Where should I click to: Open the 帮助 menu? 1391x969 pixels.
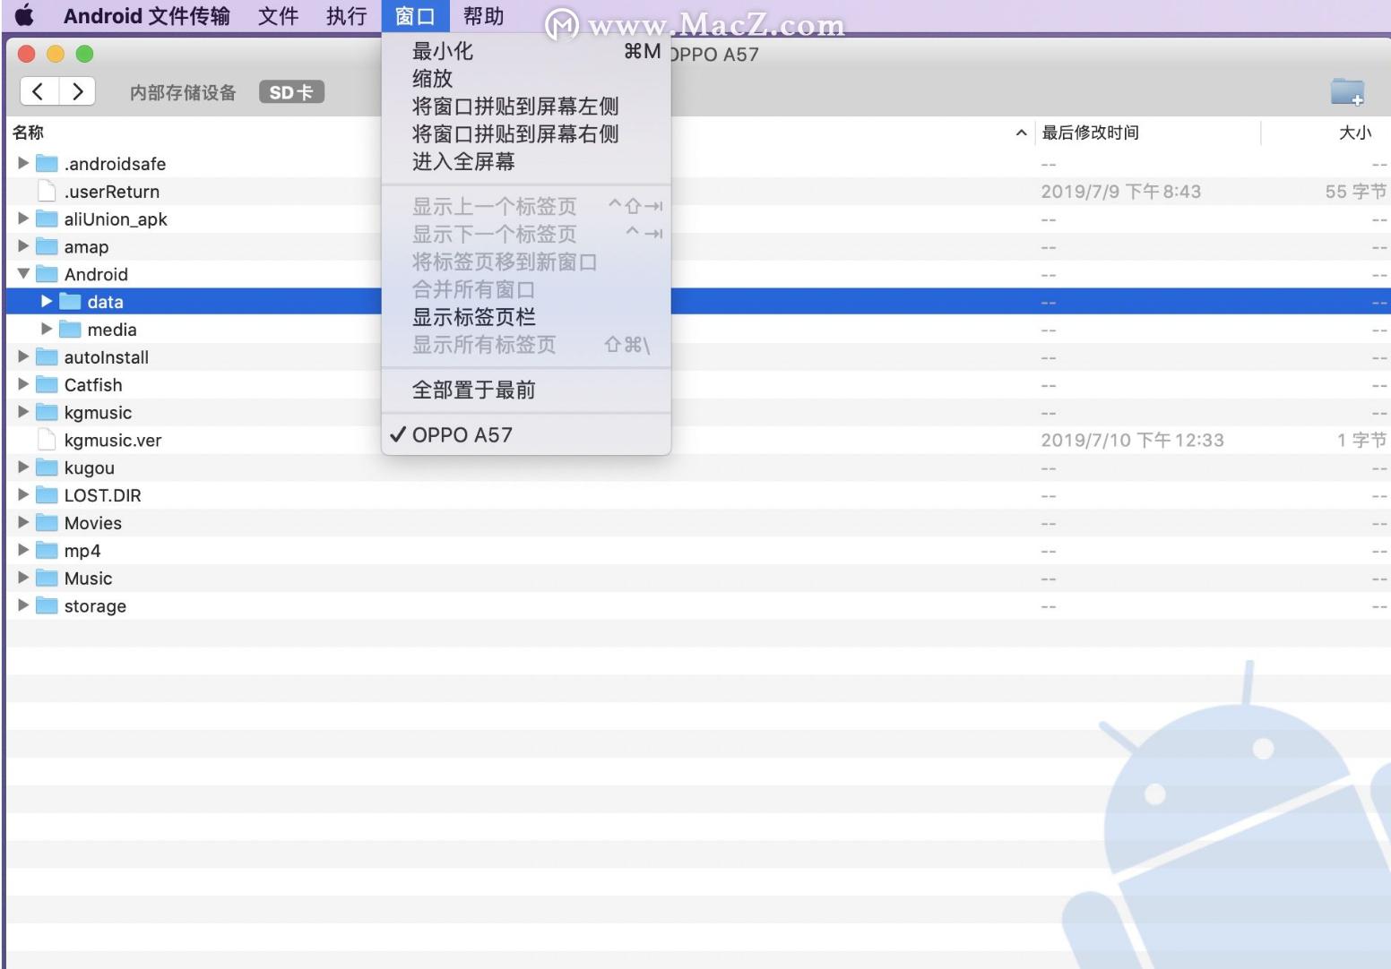(x=483, y=14)
